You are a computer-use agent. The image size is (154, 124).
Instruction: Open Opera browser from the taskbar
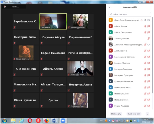click(x=30, y=121)
